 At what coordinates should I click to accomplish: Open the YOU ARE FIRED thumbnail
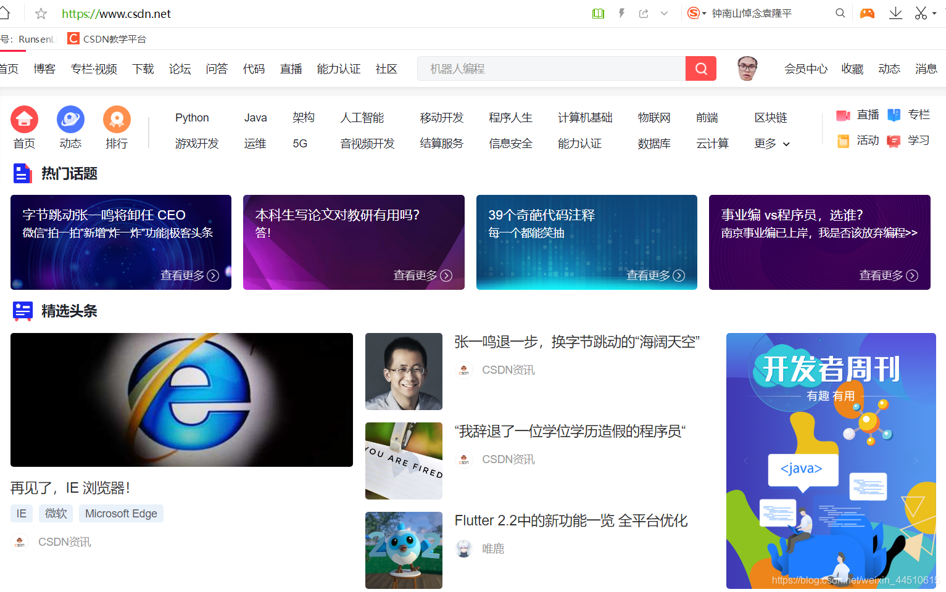pyautogui.click(x=404, y=461)
